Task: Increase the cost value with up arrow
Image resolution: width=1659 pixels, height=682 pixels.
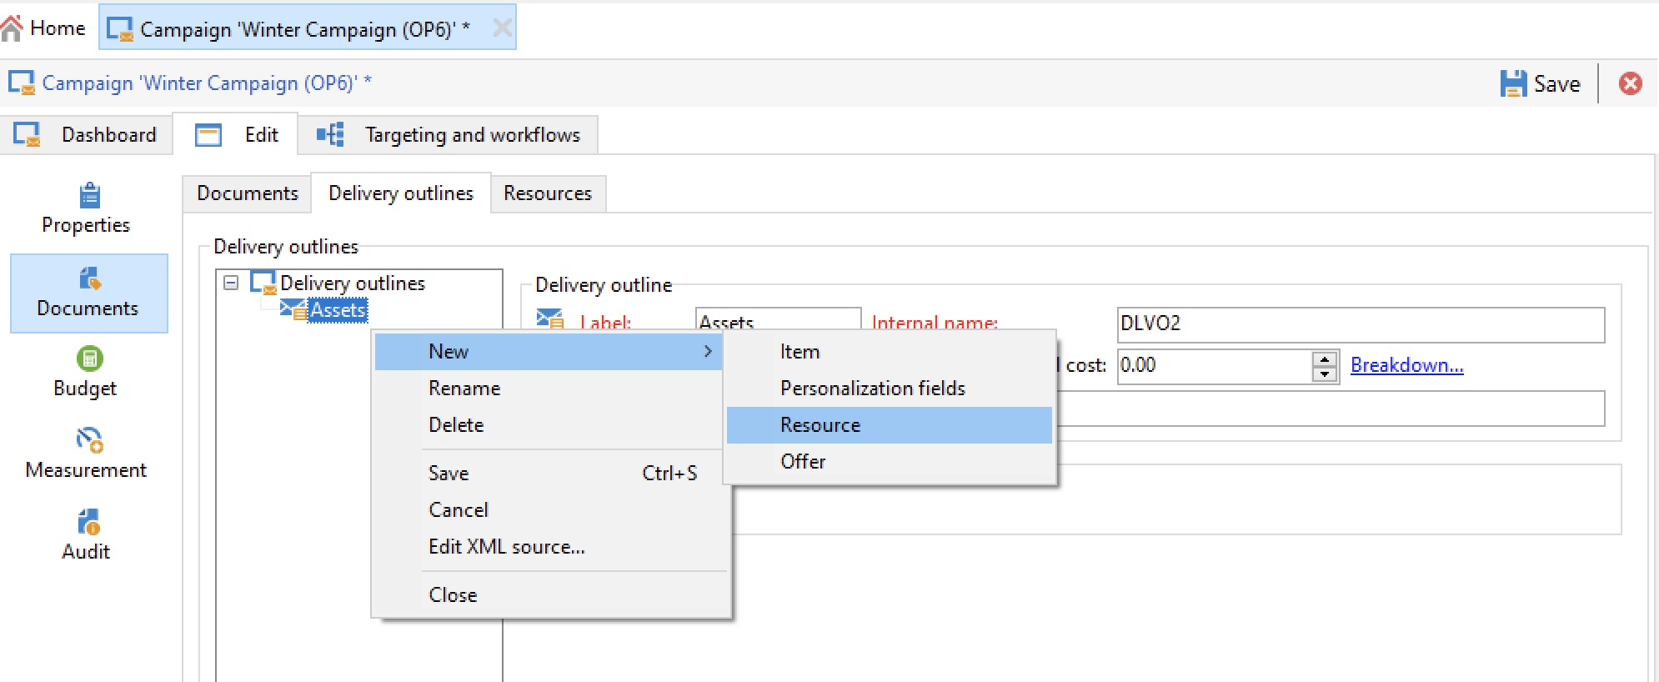Action: pyautogui.click(x=1325, y=359)
